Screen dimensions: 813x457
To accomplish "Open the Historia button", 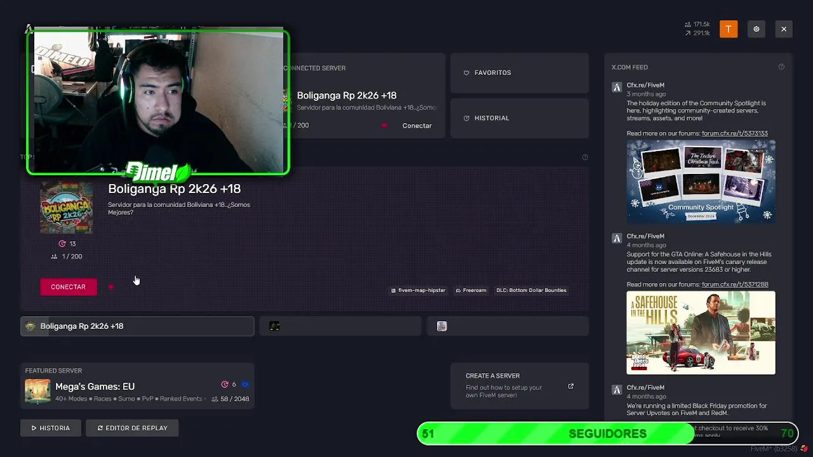I will (x=51, y=428).
